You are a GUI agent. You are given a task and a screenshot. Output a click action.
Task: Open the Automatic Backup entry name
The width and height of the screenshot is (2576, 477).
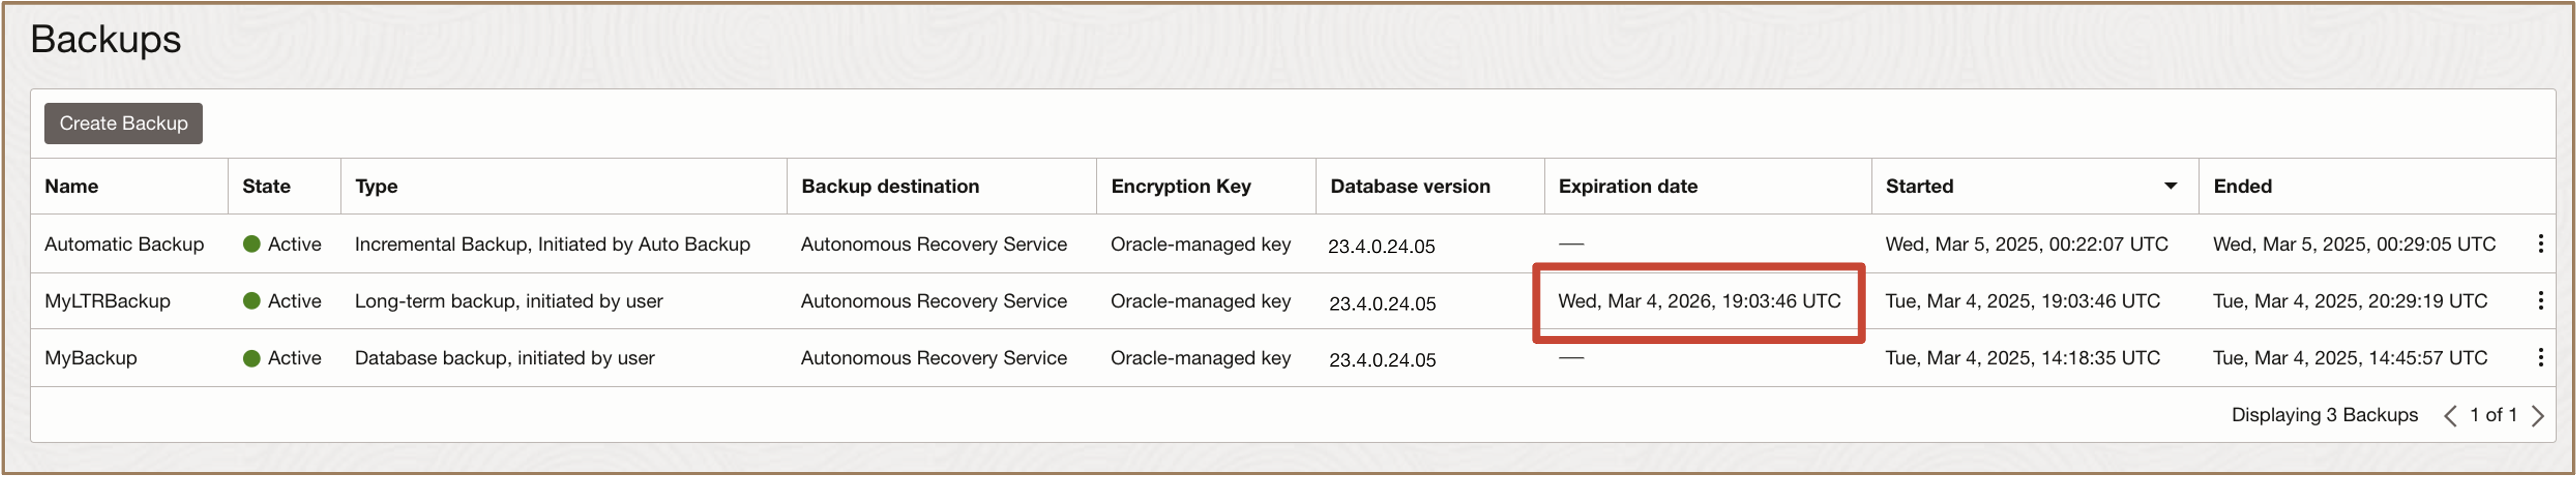point(124,244)
